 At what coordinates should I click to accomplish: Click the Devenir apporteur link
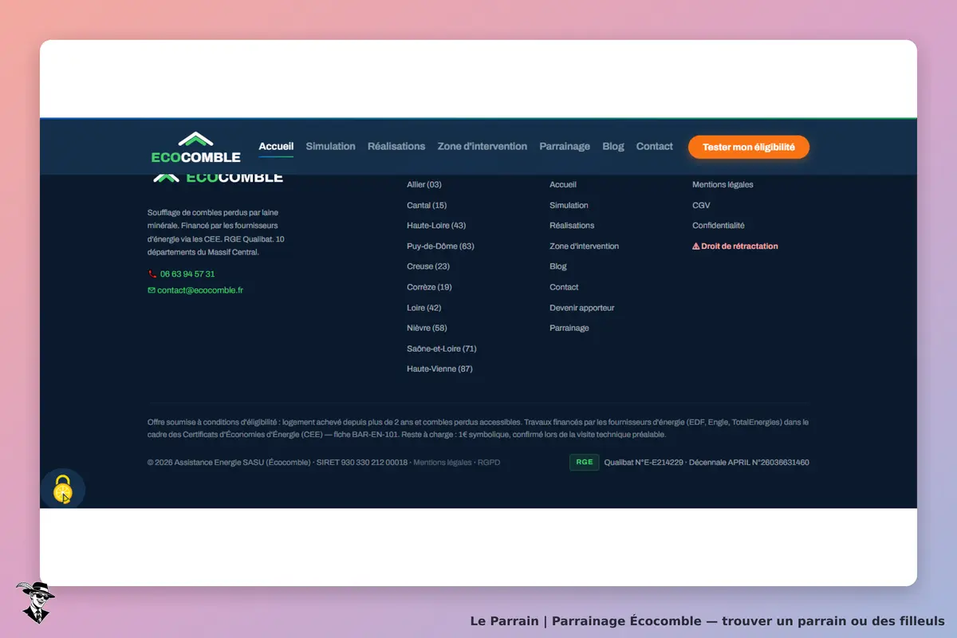point(582,308)
